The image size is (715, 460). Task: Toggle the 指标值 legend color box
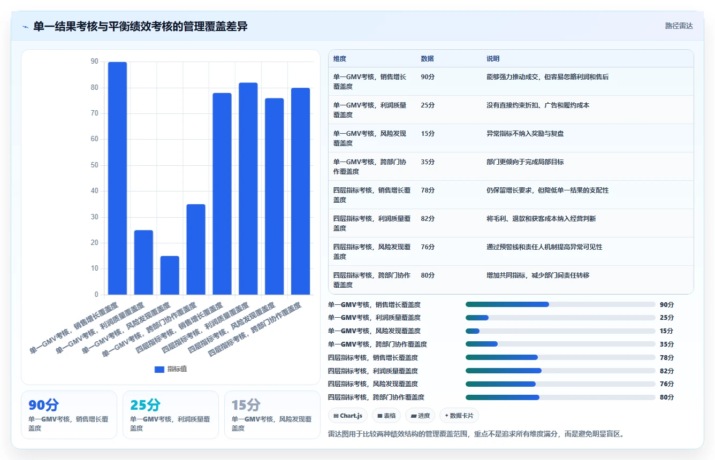[159, 369]
